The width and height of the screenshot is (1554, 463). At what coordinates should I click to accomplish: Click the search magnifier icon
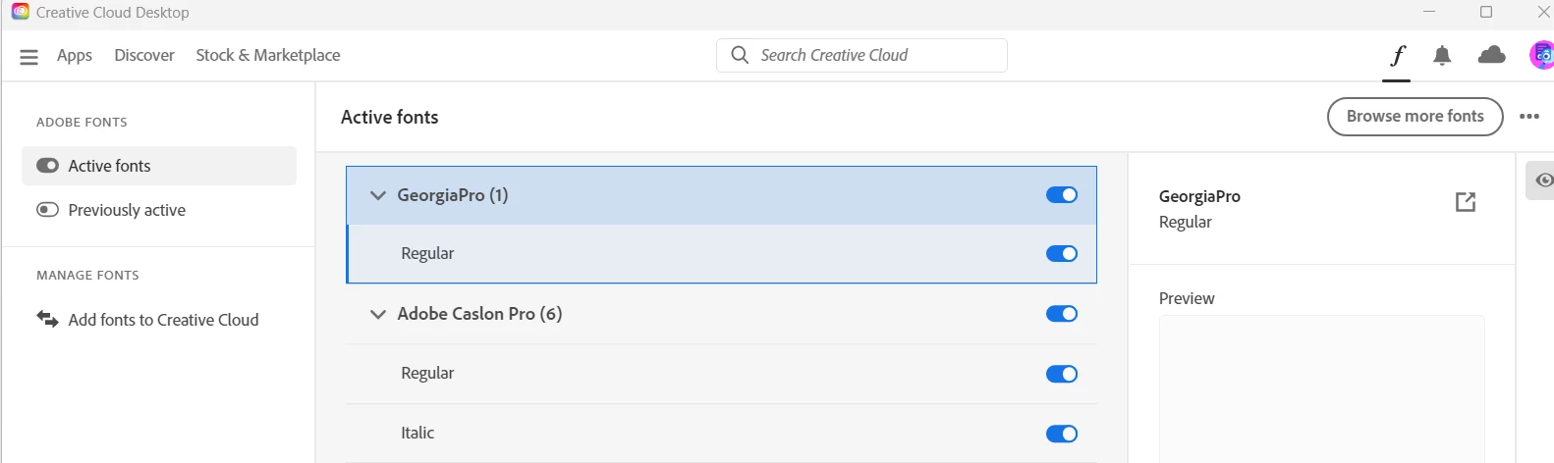pyautogui.click(x=740, y=55)
